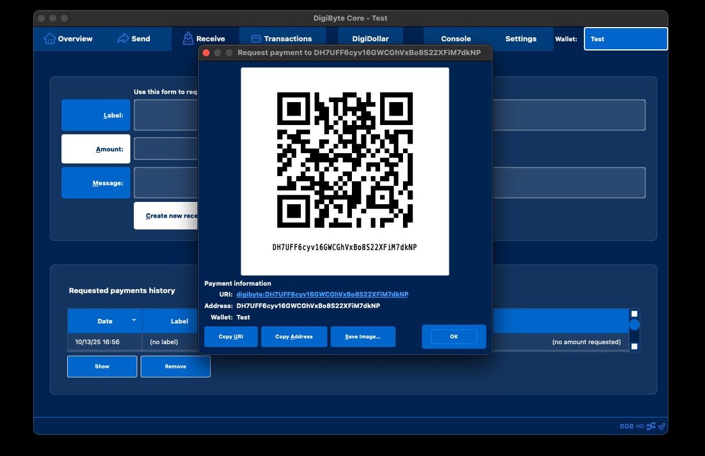Click the Send paper-plane icon
Image resolution: width=705 pixels, height=456 pixels.
(123, 38)
